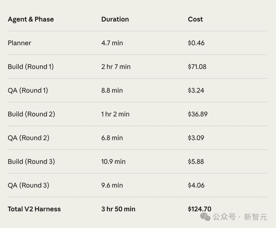The image size is (276, 228).
Task: Click the 新智元 watermark text
Action: coord(255,217)
